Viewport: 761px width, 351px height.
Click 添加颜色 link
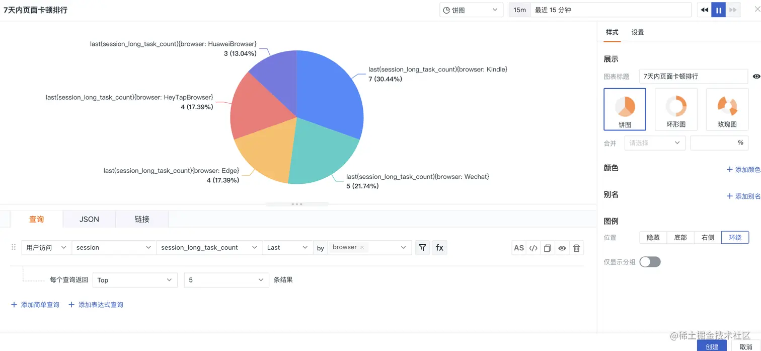[743, 170]
